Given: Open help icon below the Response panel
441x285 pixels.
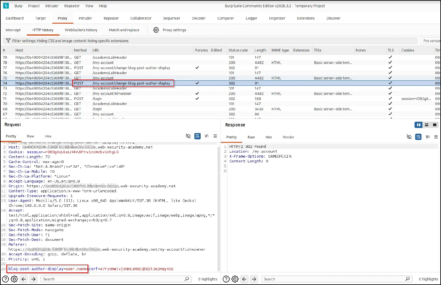Looking at the screenshot, I should [x=226, y=279].
